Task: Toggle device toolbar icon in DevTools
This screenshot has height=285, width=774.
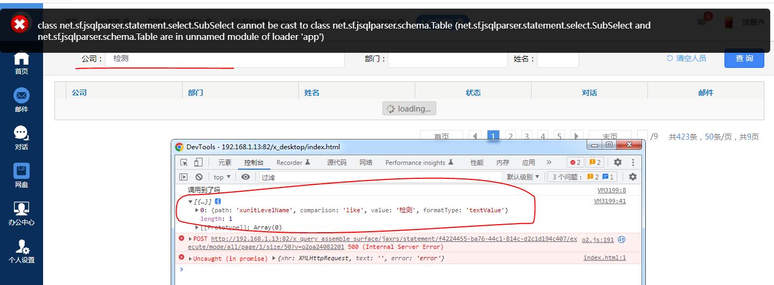Action: [x=198, y=162]
